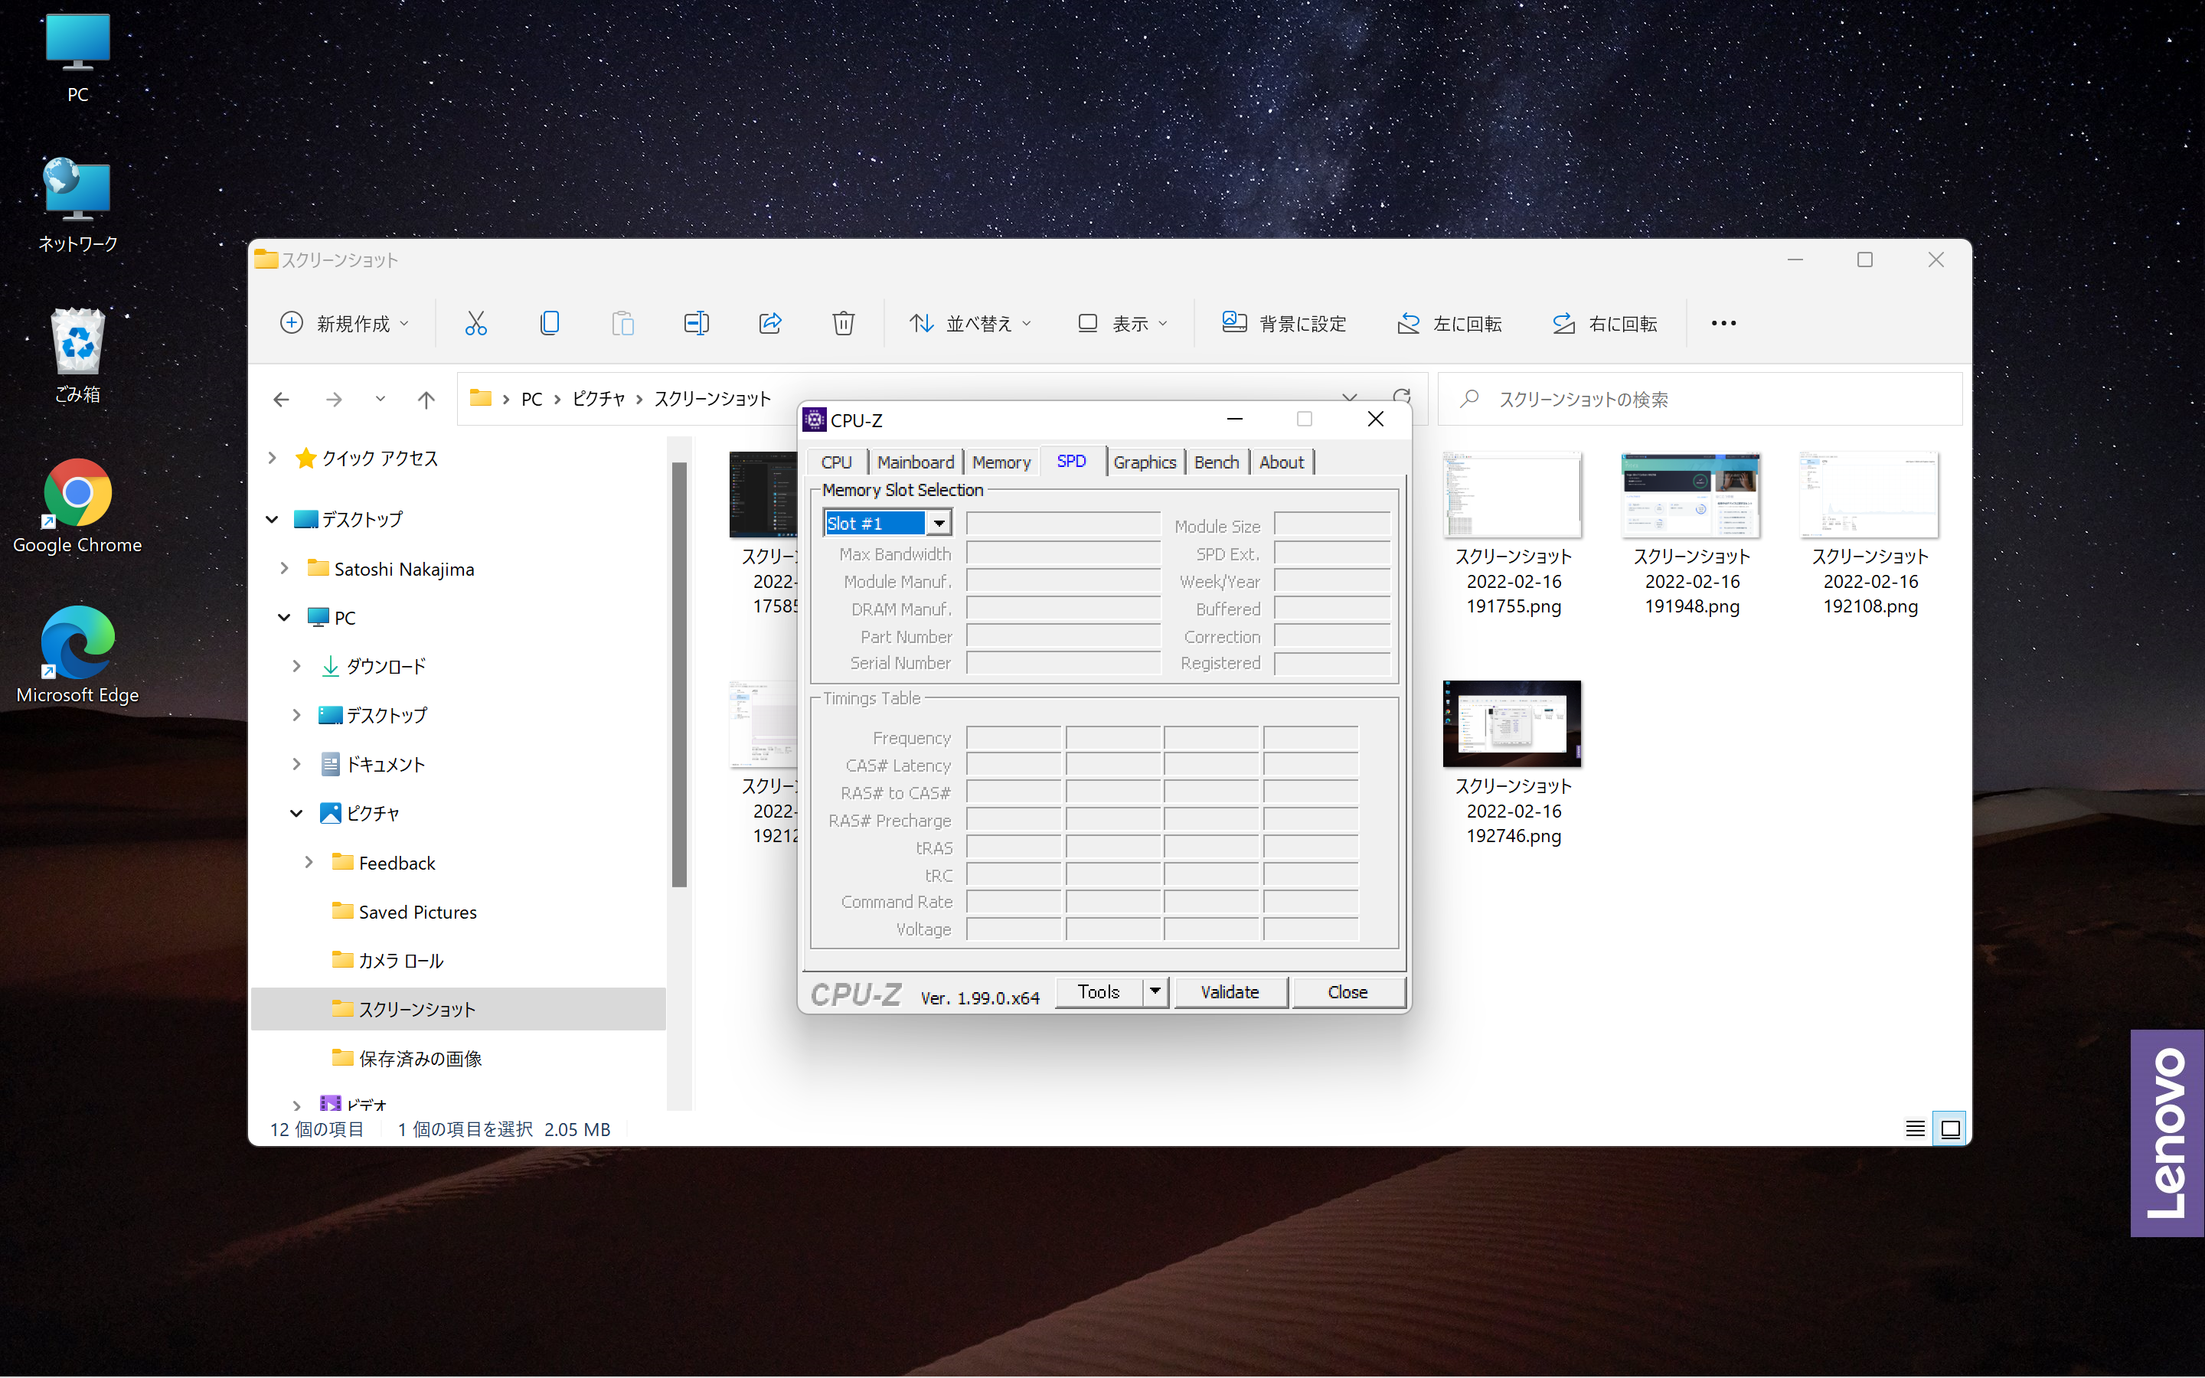Collapse the PC tree node
The width and height of the screenshot is (2205, 1378).
pos(284,617)
